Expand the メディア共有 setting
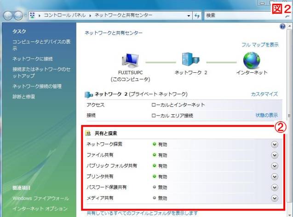The width and height of the screenshot is (293, 217). [275, 198]
